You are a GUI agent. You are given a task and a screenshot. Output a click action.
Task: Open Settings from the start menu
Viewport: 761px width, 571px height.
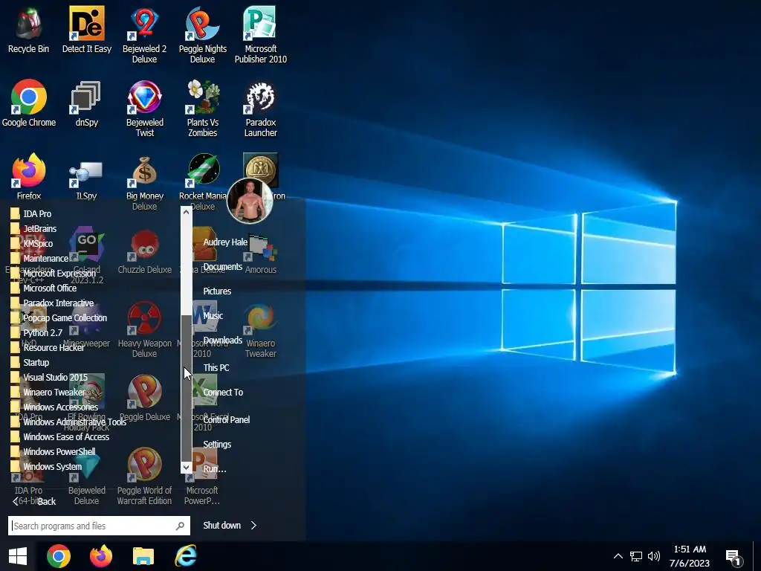[218, 445]
